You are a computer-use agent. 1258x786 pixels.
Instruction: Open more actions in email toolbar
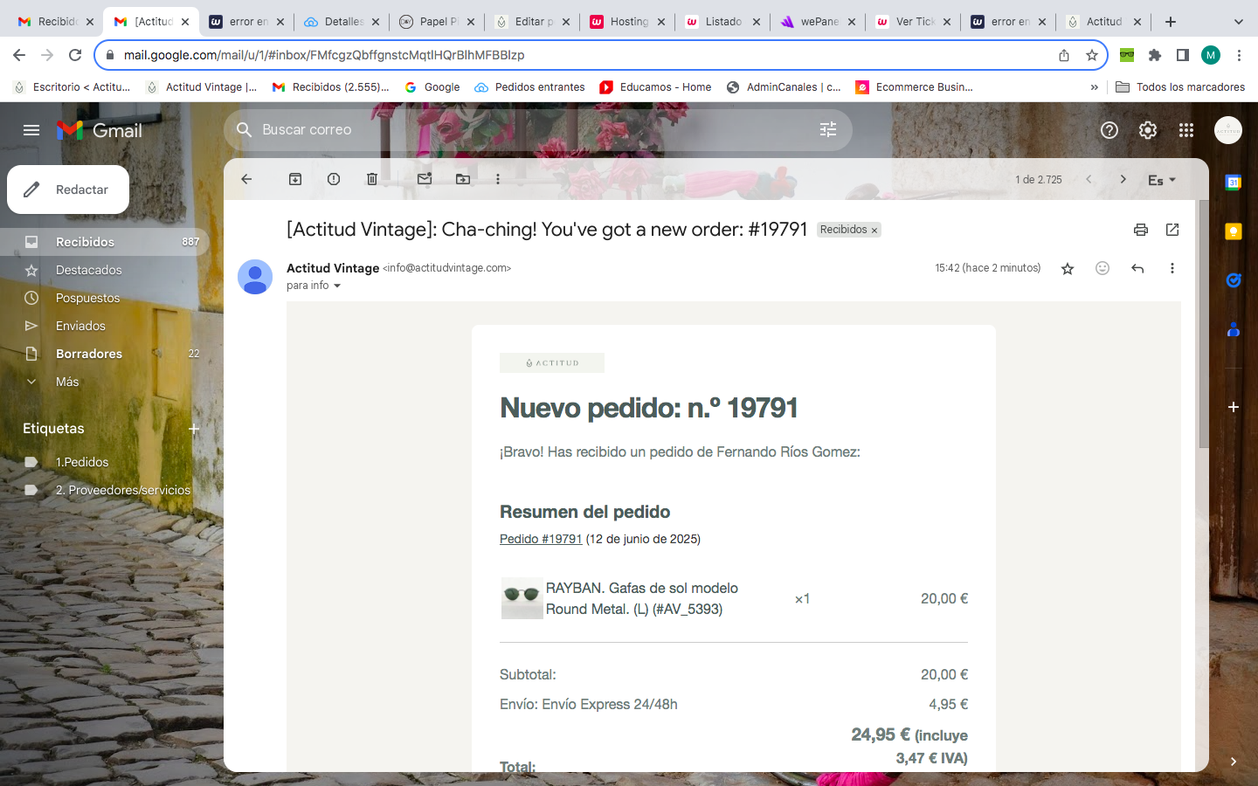click(x=498, y=179)
